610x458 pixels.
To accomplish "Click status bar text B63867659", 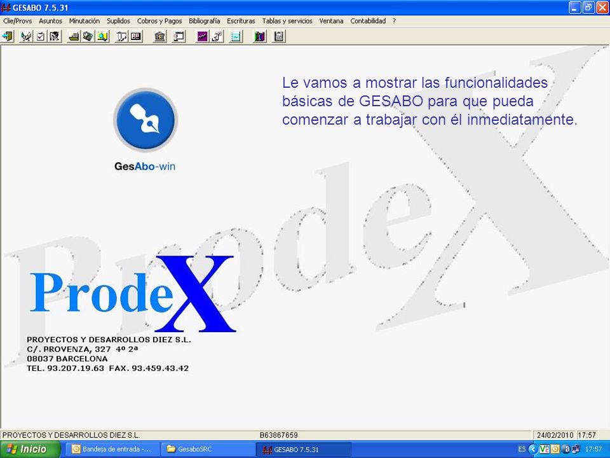I will (x=278, y=435).
